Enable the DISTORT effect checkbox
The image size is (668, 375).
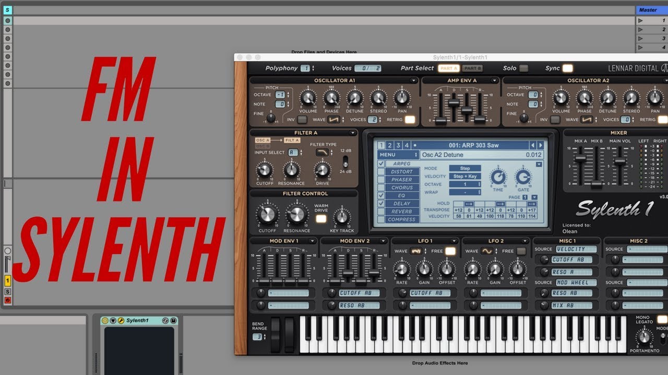[381, 171]
